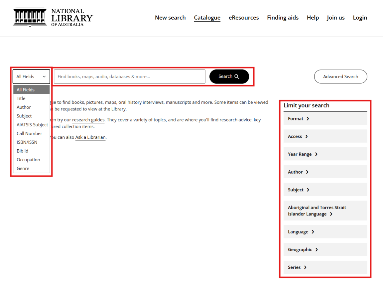
Task: Open the eResources menu item
Action: 244,17
